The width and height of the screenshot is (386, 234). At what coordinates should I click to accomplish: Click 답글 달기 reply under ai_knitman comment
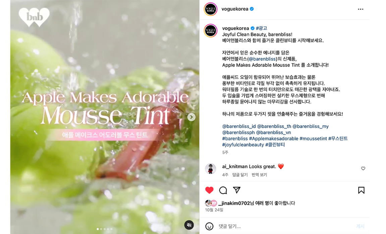(240, 174)
